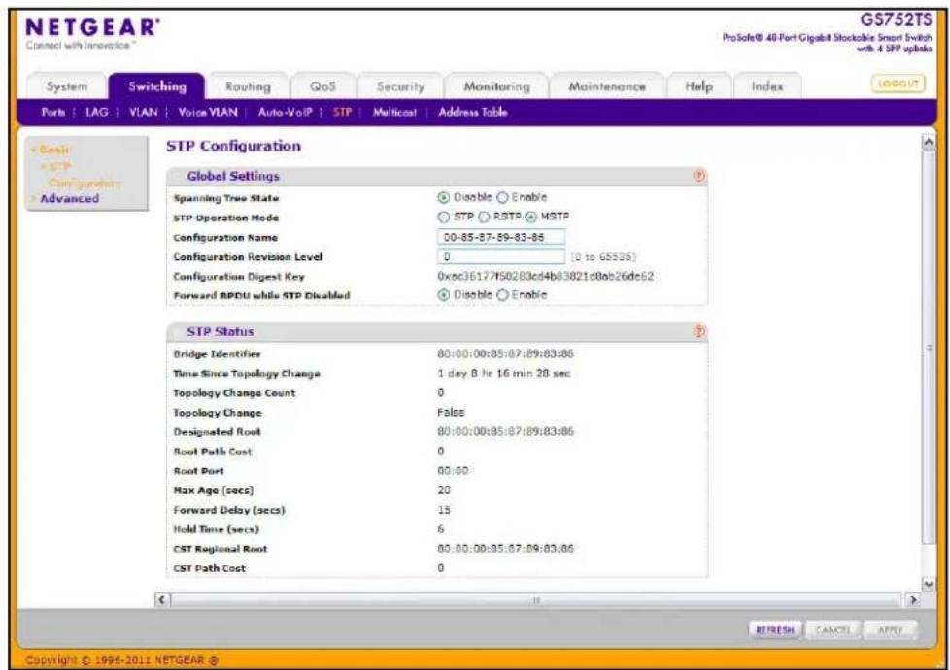Open help for Global Settings section

699,176
